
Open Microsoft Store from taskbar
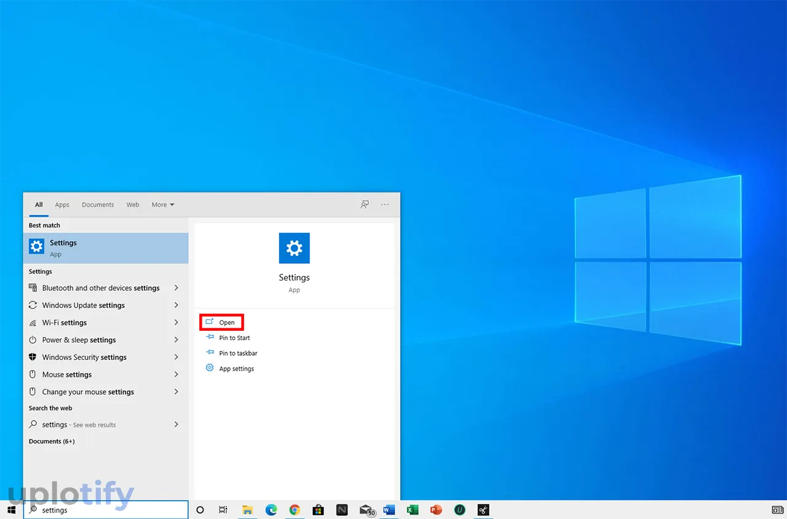point(318,510)
